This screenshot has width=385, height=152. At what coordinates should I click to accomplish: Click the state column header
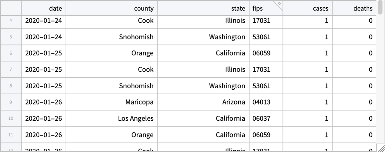click(203, 8)
